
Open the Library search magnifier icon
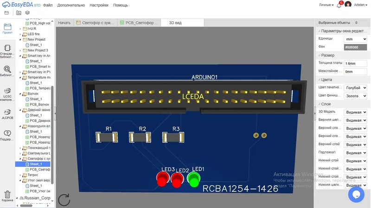(7, 71)
